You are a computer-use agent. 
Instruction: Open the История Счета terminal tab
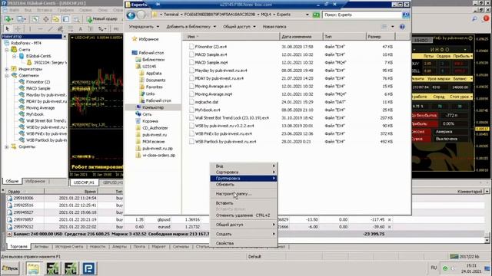(69, 247)
